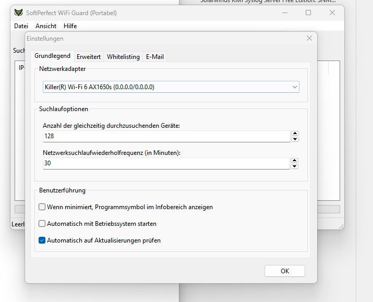Switch to the Grundlegend tab
This screenshot has height=302, width=373.
[x=52, y=56]
